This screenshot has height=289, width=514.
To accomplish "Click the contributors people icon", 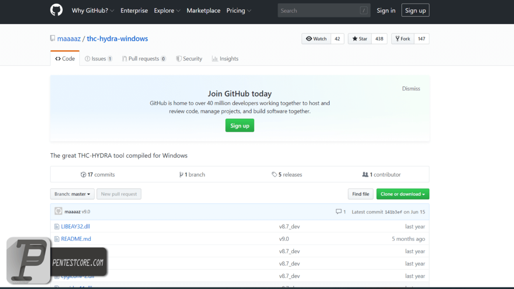I will coord(365,175).
